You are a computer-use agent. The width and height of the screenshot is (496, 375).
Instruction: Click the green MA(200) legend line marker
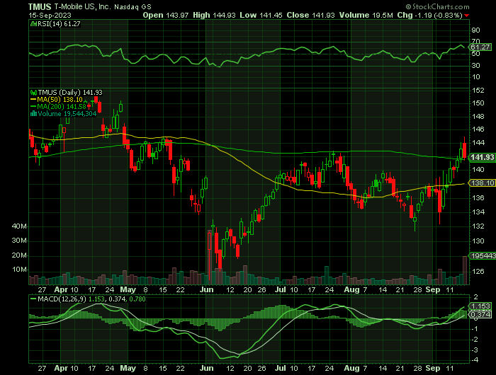pyautogui.click(x=32, y=106)
